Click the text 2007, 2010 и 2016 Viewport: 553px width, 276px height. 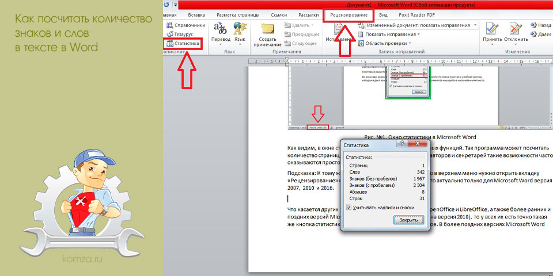pos(310,189)
